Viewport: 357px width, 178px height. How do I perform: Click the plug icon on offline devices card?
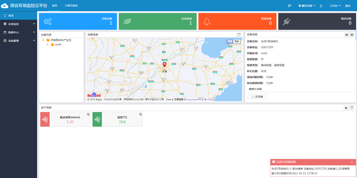(286, 21)
